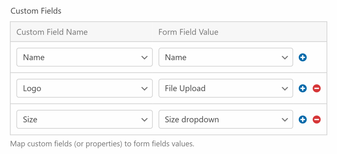
Task: Click the plus icon in the Size row
Action: point(303,119)
